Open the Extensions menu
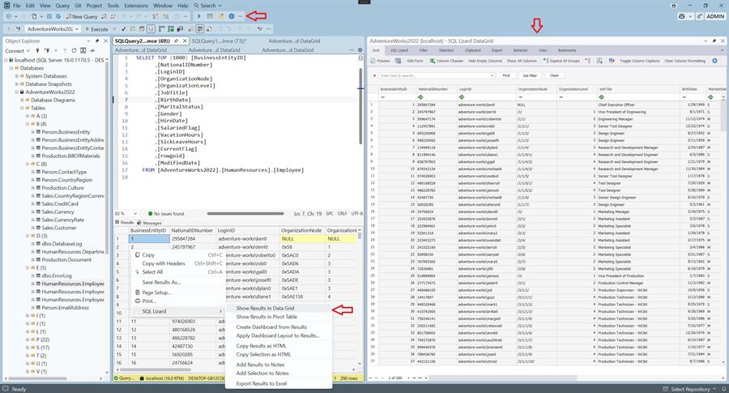 coord(136,6)
